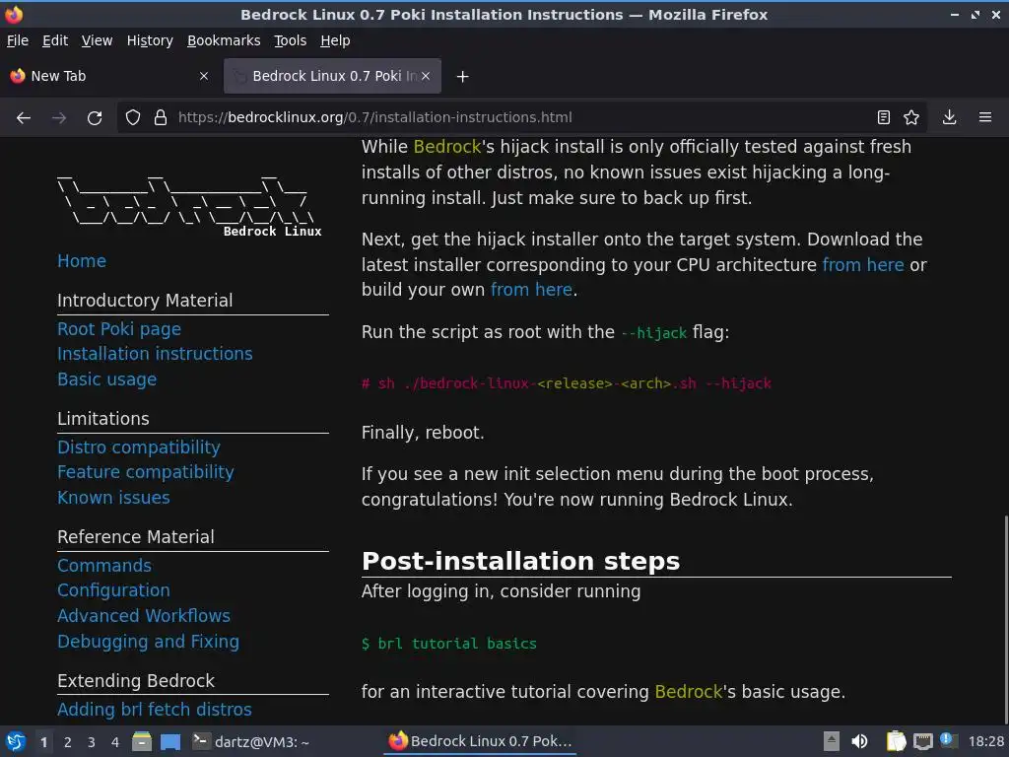
Task: Open the Root Poki page link
Action: [x=119, y=329]
